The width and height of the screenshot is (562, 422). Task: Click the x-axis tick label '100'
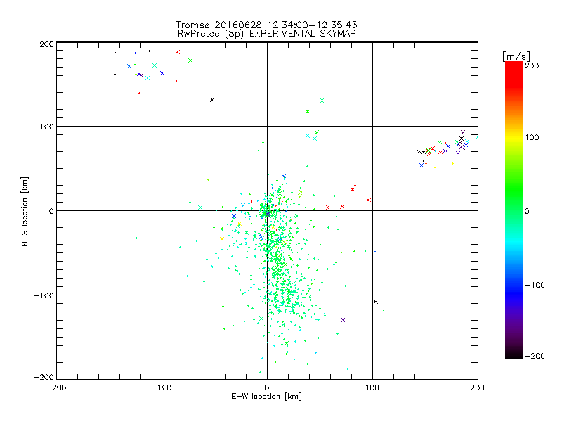(372, 388)
